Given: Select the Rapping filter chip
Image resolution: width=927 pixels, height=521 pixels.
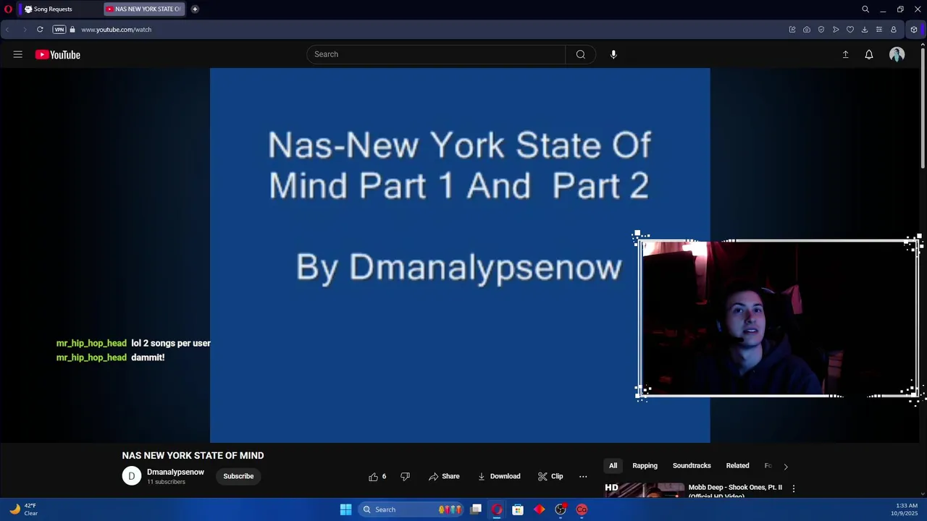Looking at the screenshot, I should [645, 465].
